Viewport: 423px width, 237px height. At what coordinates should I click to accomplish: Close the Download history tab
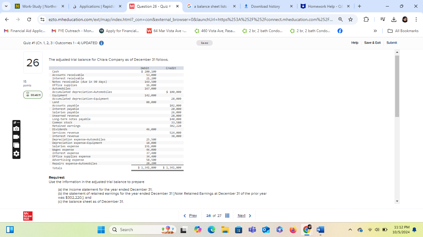(291, 6)
